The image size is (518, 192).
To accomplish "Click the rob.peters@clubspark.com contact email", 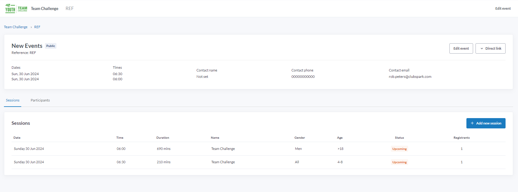I will pyautogui.click(x=410, y=77).
